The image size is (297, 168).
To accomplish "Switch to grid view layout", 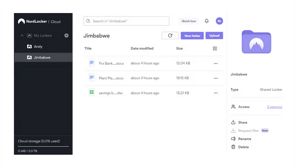I will coord(215,49).
